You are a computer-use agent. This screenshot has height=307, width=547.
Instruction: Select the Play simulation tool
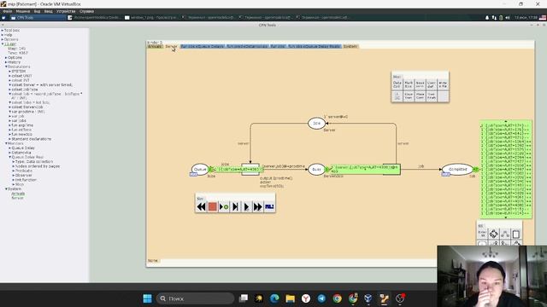pos(246,206)
